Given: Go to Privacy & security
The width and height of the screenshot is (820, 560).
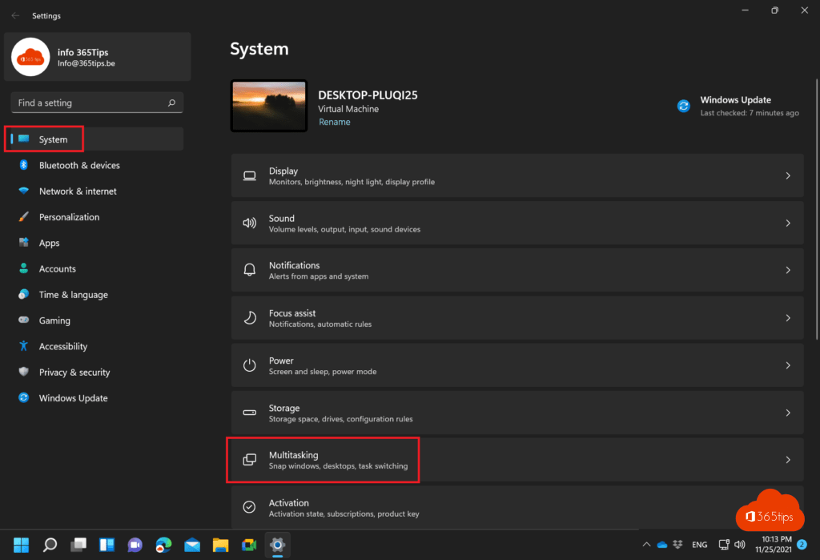Looking at the screenshot, I should point(97,372).
